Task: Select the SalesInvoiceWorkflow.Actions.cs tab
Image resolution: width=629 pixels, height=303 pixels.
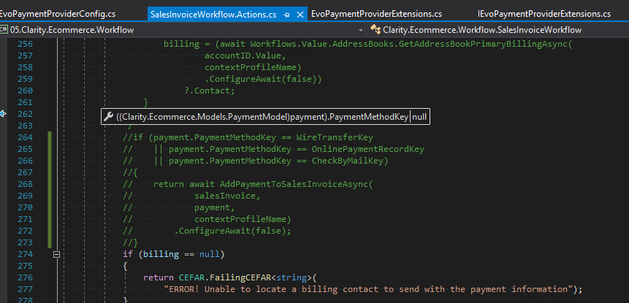Action: 213,15
